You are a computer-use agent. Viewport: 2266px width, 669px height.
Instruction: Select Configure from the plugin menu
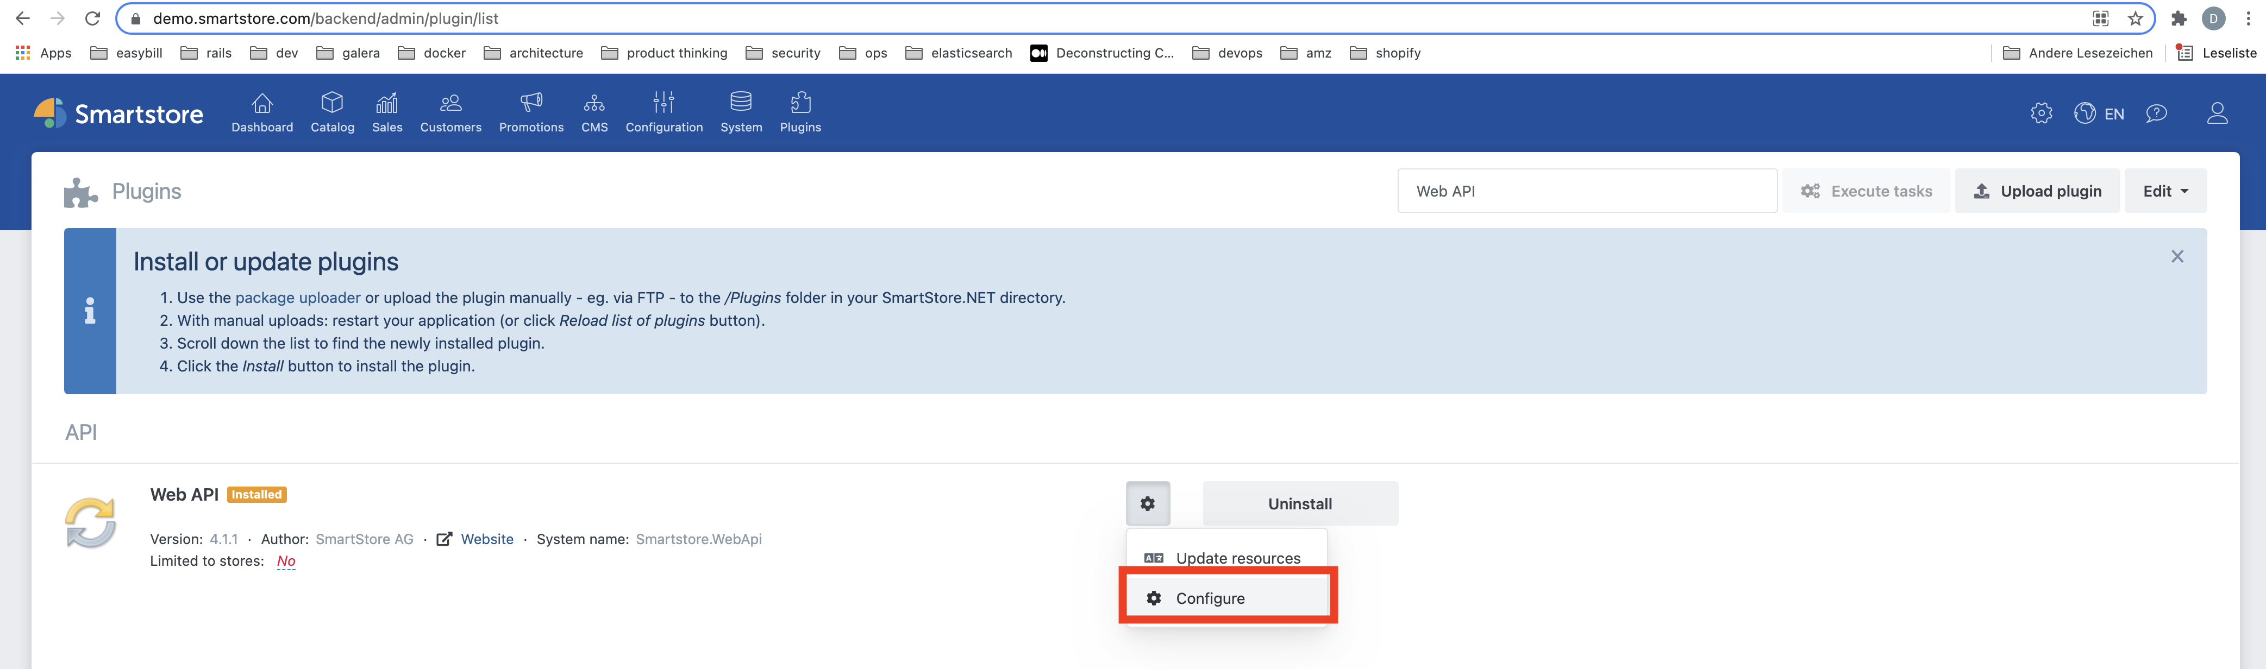click(1228, 598)
